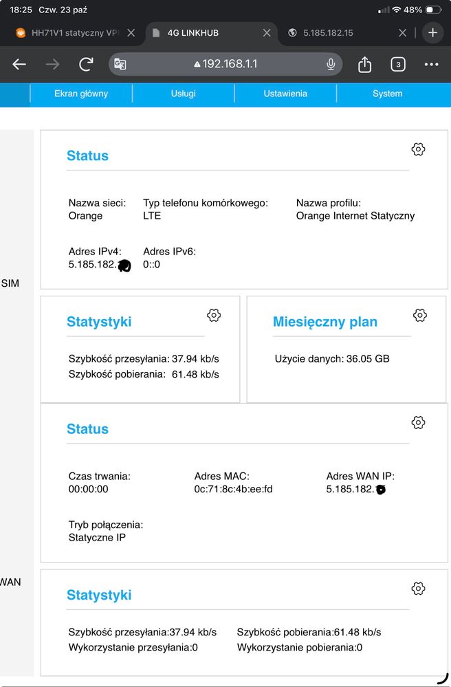Image resolution: width=451 pixels, height=687 pixels.
Task: Open settings gear in WAN Status card
Action: tap(418, 422)
